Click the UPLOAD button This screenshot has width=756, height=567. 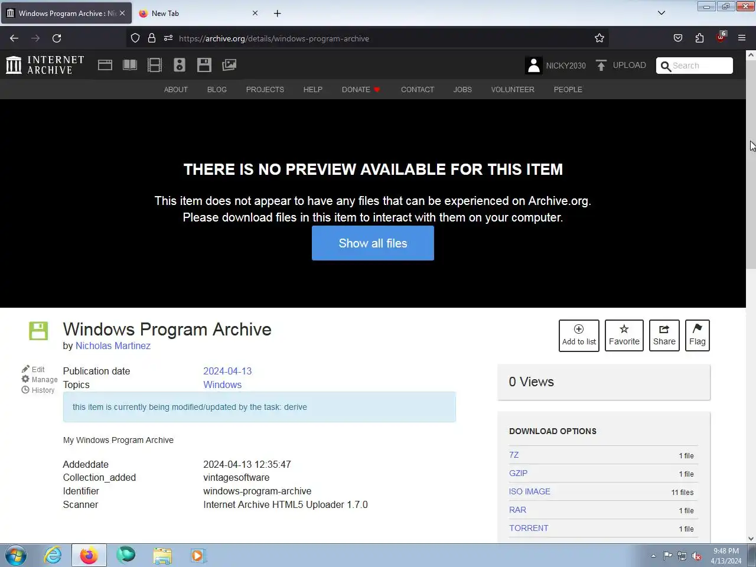click(x=621, y=66)
